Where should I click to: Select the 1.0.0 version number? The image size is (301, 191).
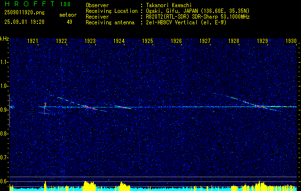65,4
